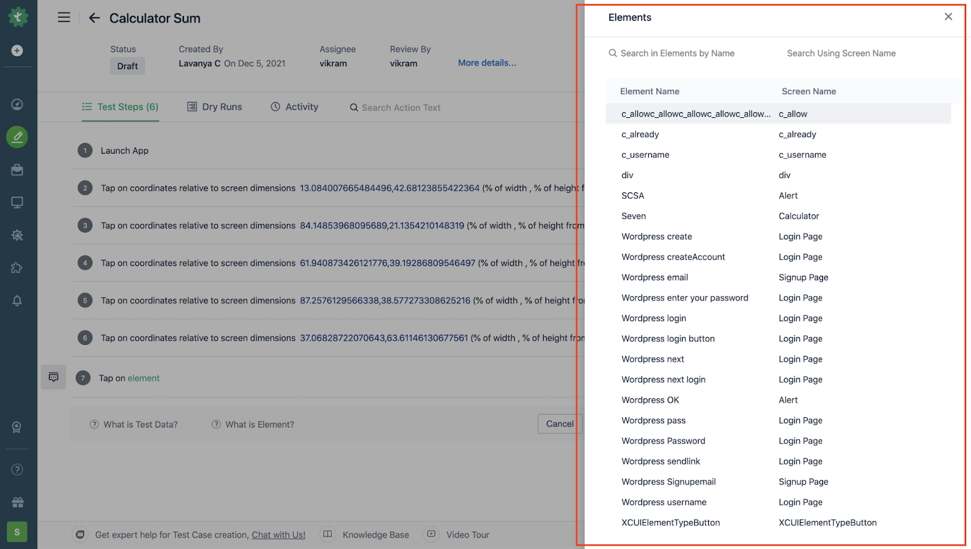Image resolution: width=971 pixels, height=549 pixels.
Task: Open the question mark help icon in sidebar
Action: tap(18, 469)
